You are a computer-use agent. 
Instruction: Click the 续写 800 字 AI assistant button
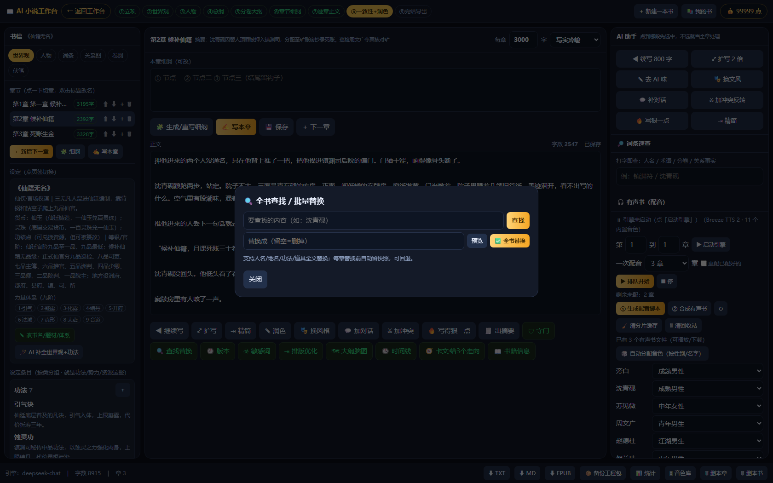(652, 59)
